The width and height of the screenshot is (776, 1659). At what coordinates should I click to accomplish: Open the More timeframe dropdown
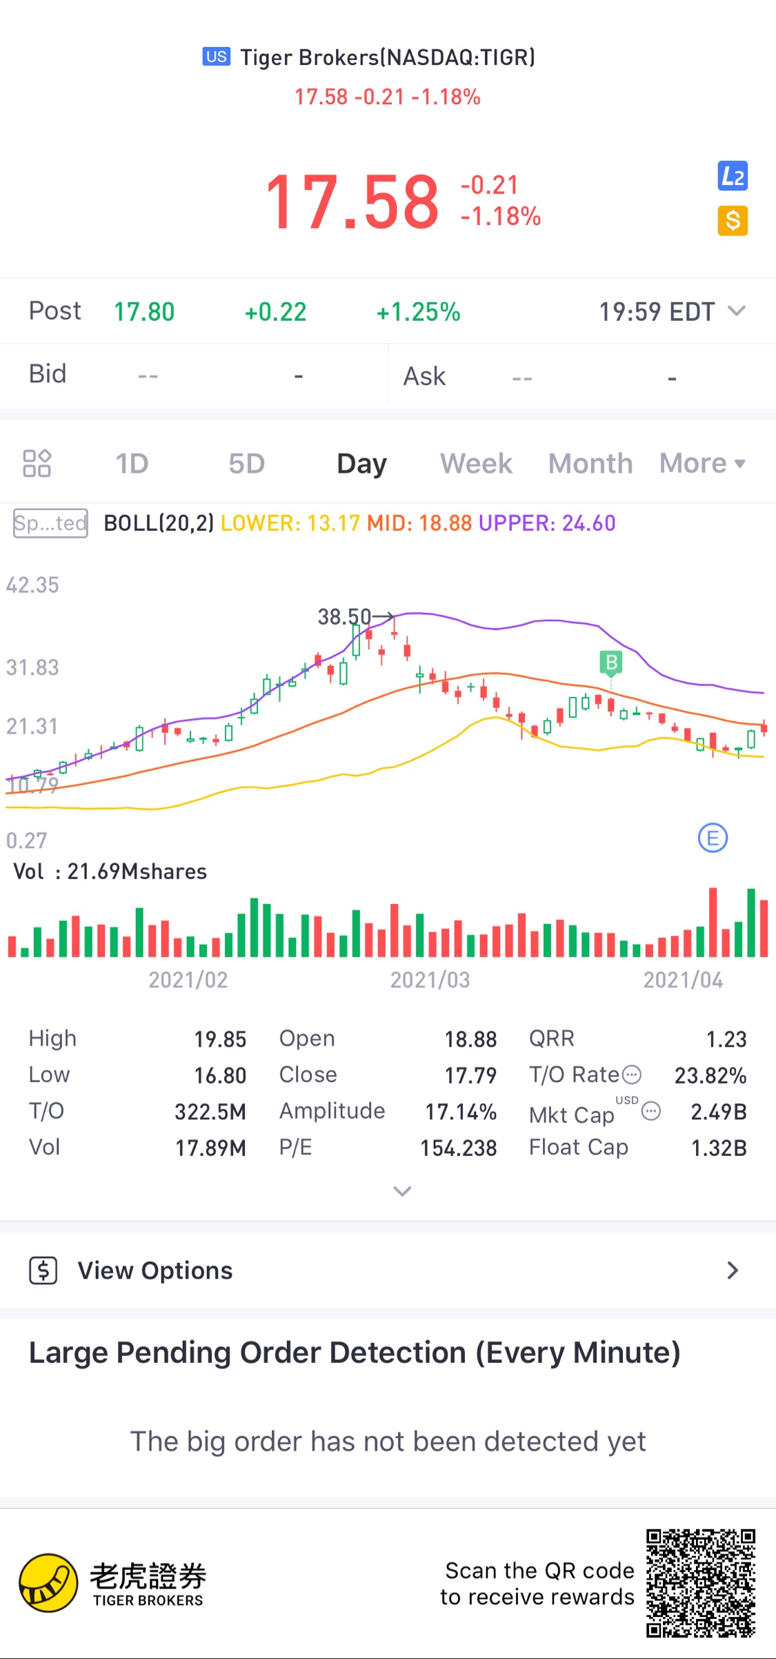point(702,463)
